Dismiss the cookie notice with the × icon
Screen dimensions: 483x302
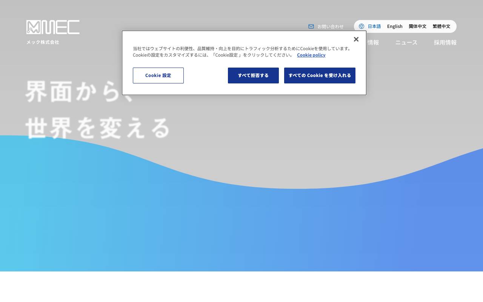coord(356,39)
